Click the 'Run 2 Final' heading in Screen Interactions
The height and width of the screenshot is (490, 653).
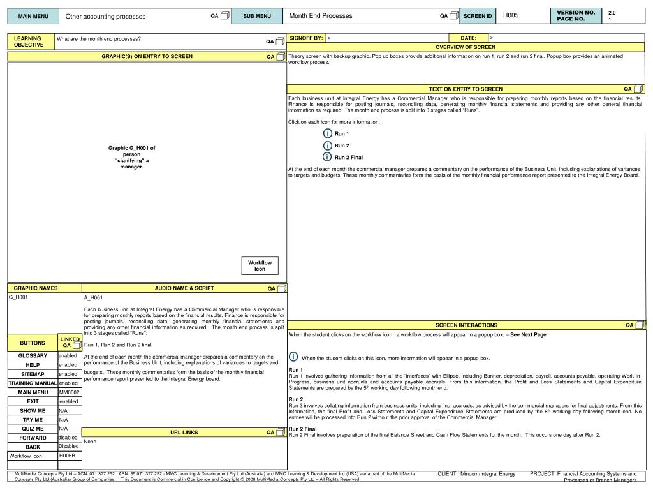(x=303, y=429)
